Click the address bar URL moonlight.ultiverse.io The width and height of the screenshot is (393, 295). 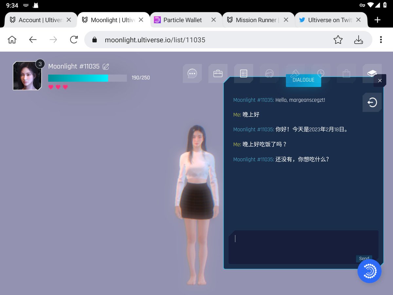click(155, 40)
